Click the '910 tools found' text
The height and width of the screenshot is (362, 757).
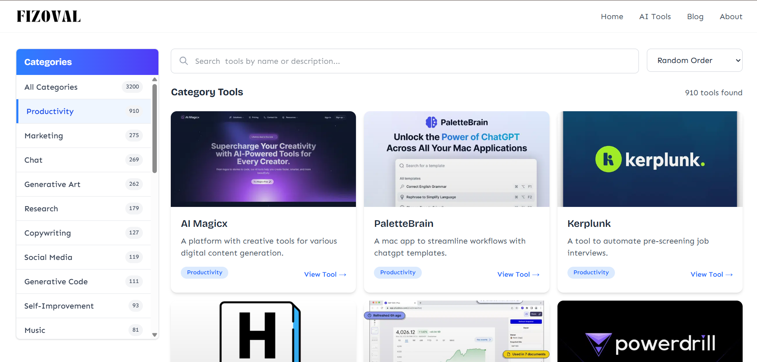[714, 92]
